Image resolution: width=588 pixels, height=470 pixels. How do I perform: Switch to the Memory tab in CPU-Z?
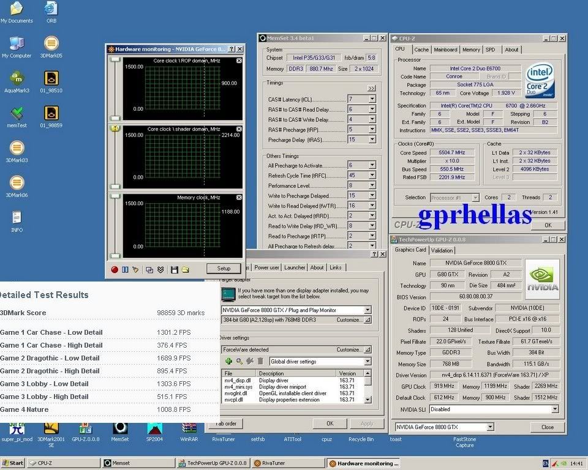pyautogui.click(x=471, y=50)
